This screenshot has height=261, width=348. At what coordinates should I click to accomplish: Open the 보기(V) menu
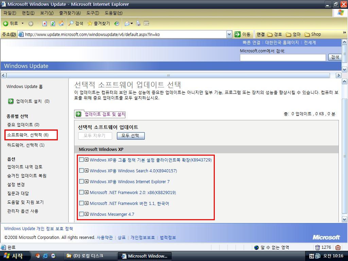47,13
